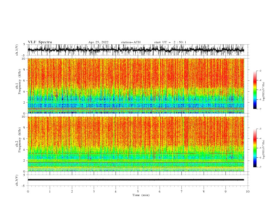Viewport: 279px width, 215px height.
Task: Click the "3" tick on the time axis
Action: click(94, 191)
